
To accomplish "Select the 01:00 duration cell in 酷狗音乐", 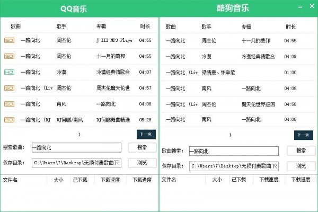I will click(290, 73).
